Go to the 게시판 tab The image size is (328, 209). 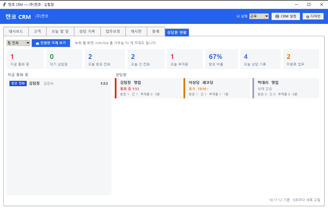[x=136, y=31]
